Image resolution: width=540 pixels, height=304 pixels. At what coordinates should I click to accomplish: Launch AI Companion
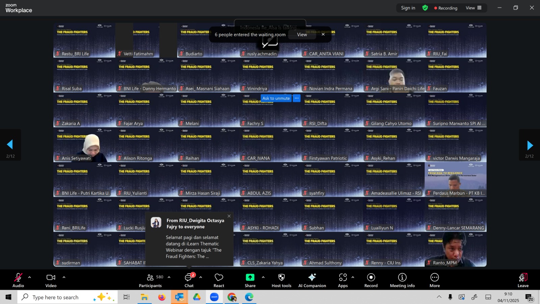pos(312,280)
